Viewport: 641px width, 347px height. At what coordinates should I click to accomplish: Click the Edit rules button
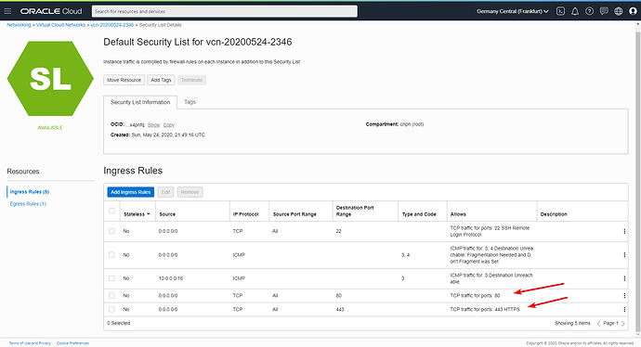pos(165,192)
